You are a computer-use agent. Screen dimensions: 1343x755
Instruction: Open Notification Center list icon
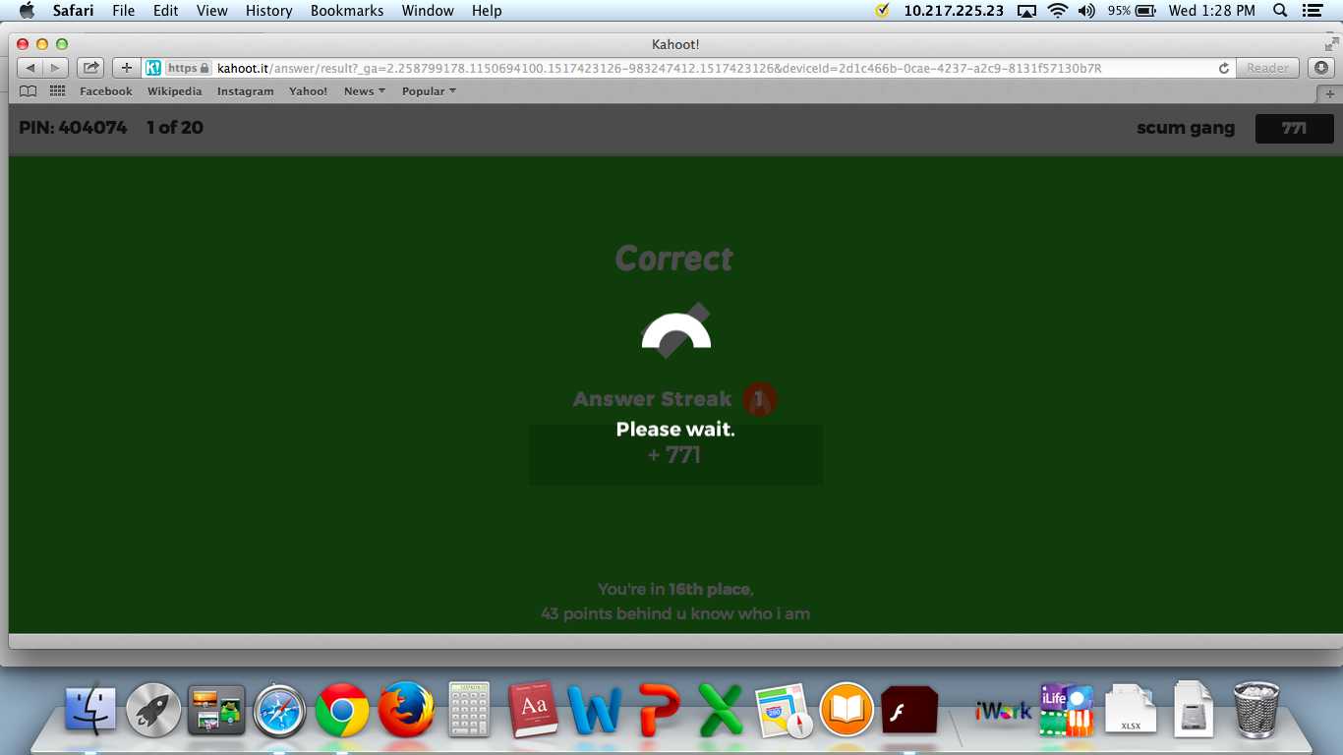point(1312,11)
